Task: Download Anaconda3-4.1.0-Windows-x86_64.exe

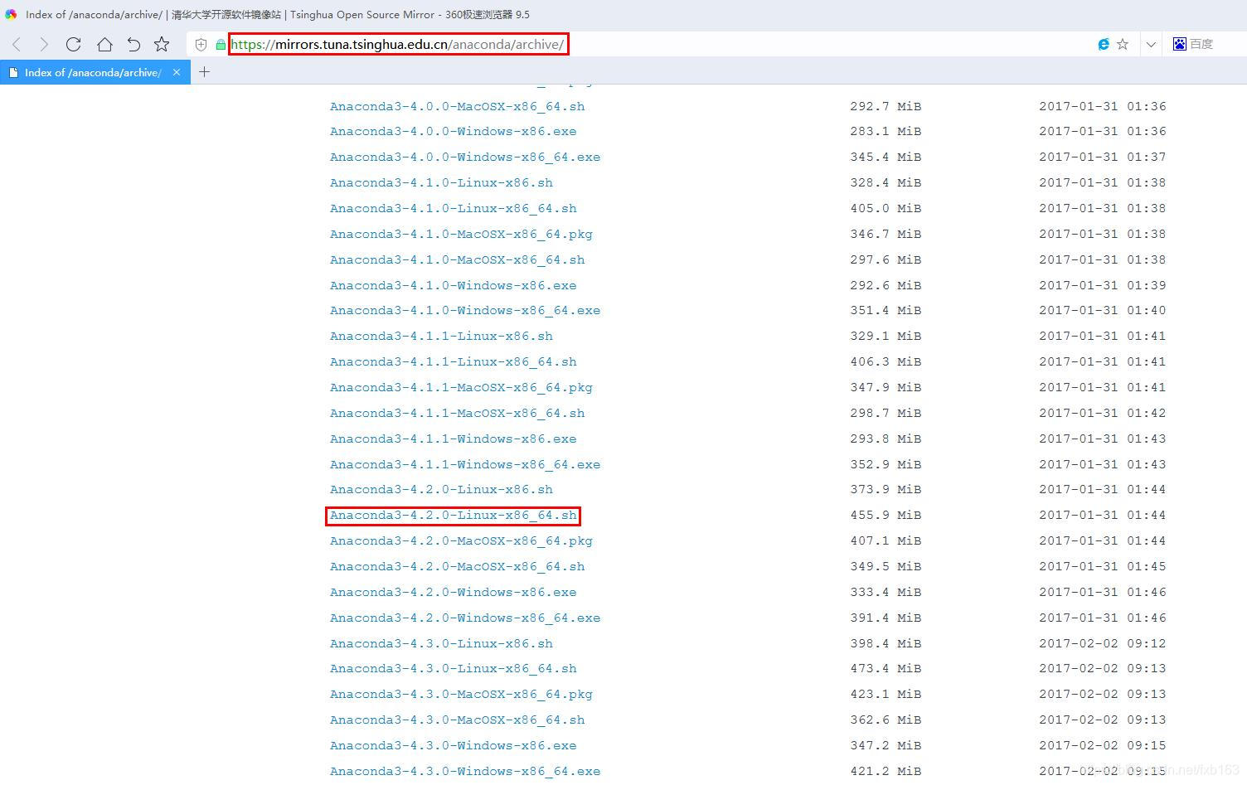Action: click(x=465, y=311)
